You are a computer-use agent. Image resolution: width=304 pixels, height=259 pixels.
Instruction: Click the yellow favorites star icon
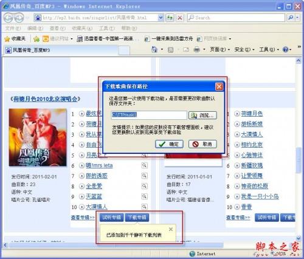click(x=7, y=39)
